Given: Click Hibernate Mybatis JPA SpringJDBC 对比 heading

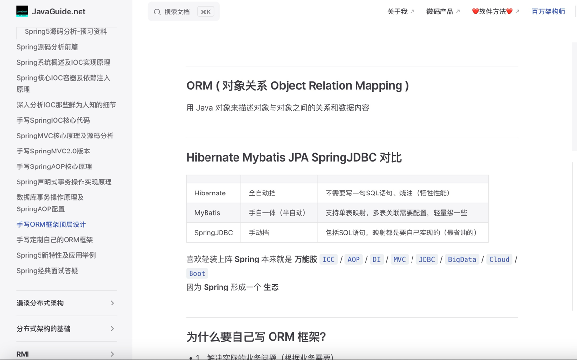Looking at the screenshot, I should tap(294, 157).
